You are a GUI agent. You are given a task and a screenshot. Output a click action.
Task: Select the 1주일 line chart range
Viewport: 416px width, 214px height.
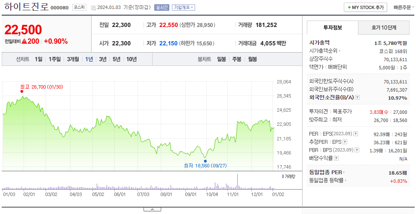[55, 59]
